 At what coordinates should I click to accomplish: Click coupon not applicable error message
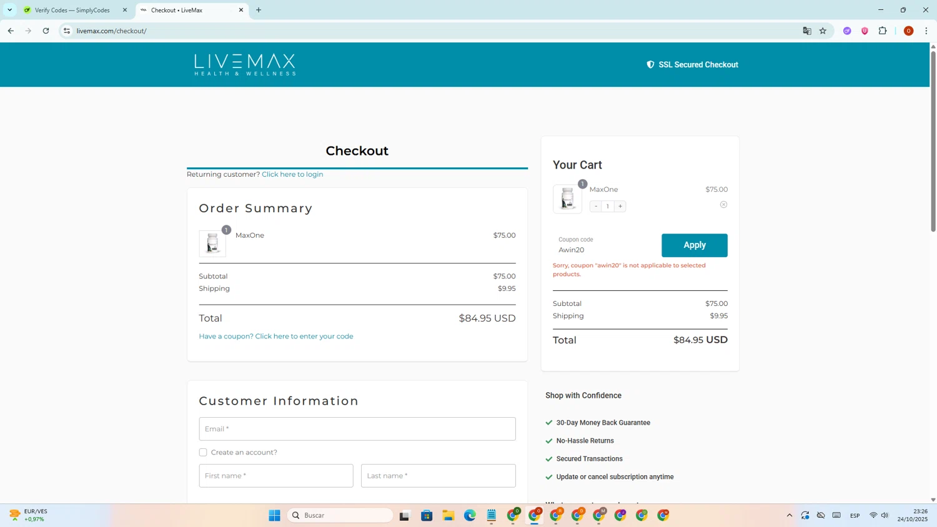(629, 270)
